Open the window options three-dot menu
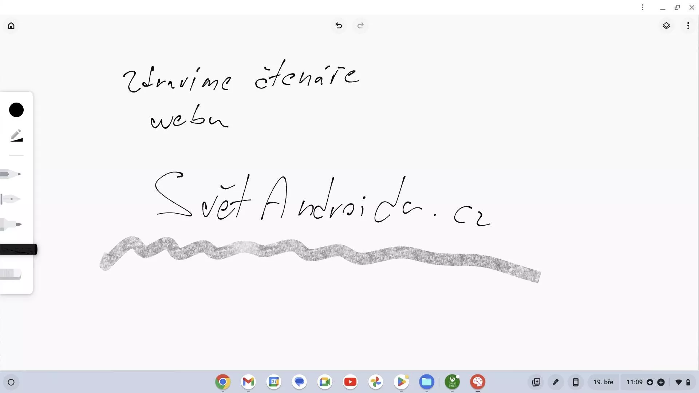This screenshot has width=699, height=393. click(x=643, y=7)
